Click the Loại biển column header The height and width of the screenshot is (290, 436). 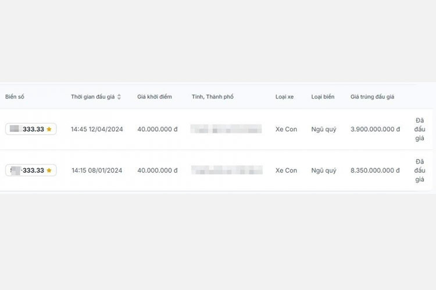pos(323,97)
